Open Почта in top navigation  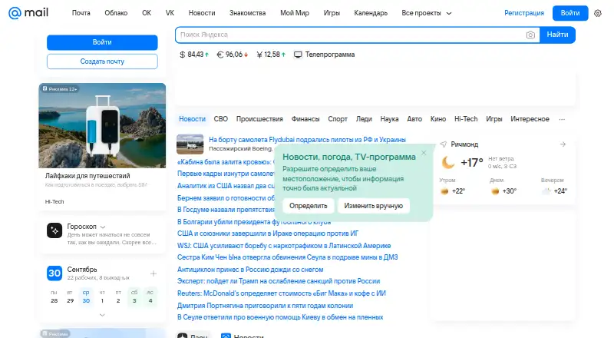pyautogui.click(x=81, y=13)
